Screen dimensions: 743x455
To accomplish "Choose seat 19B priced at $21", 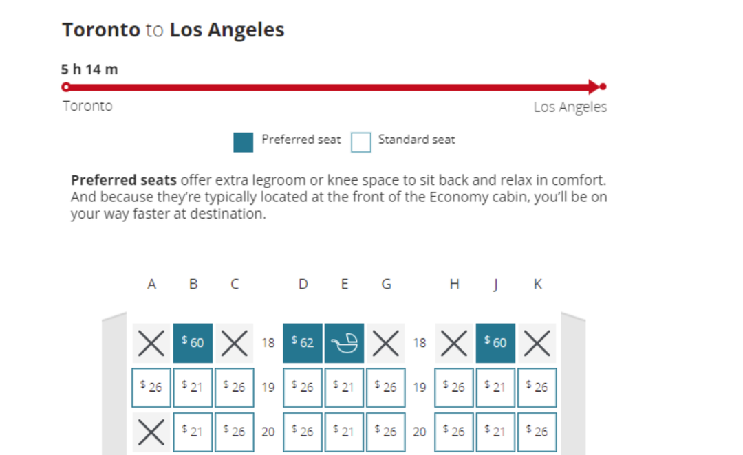I will tap(193, 387).
